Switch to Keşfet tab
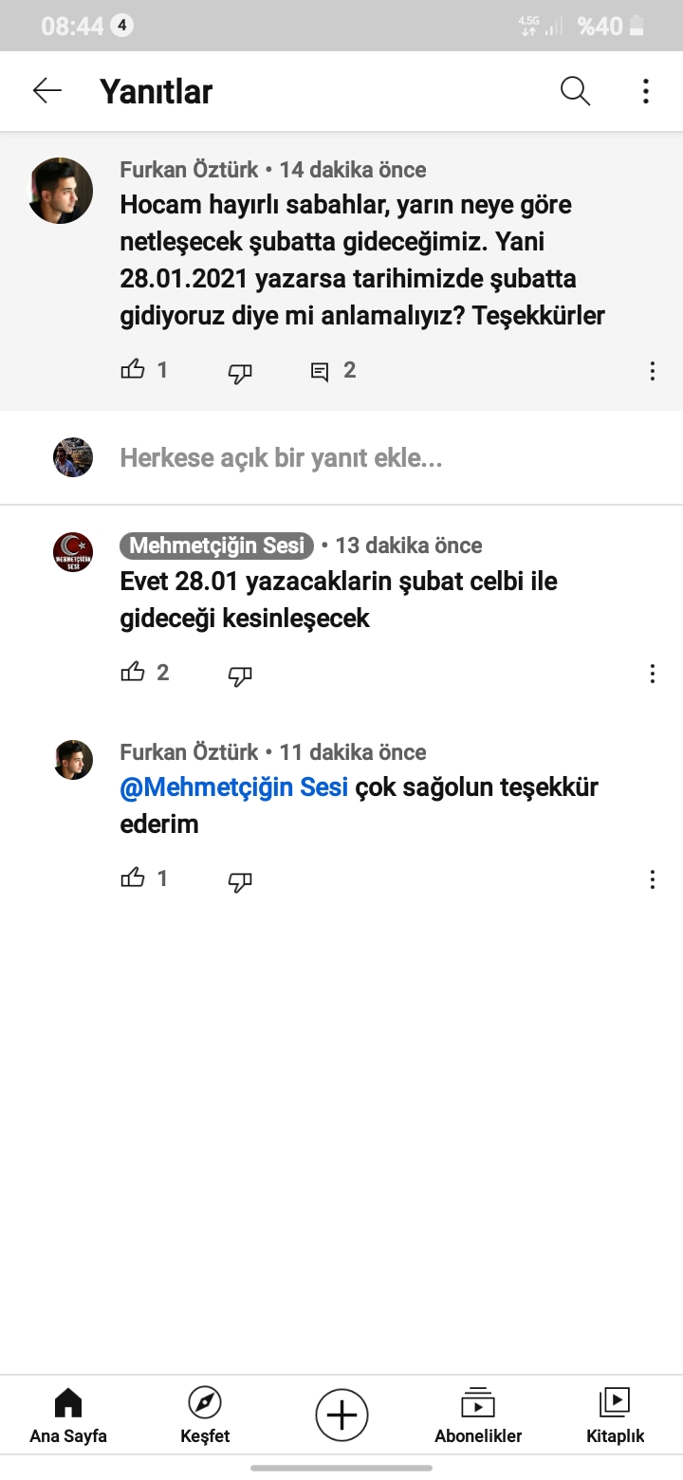This screenshot has height=1480, width=683. (x=205, y=1415)
